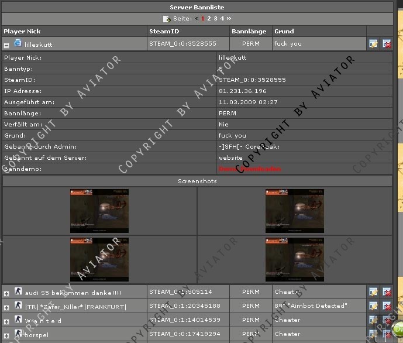The height and width of the screenshot is (343, 403).
Task: Click edit icon for Zafer_Killer ban
Action: (x=373, y=306)
